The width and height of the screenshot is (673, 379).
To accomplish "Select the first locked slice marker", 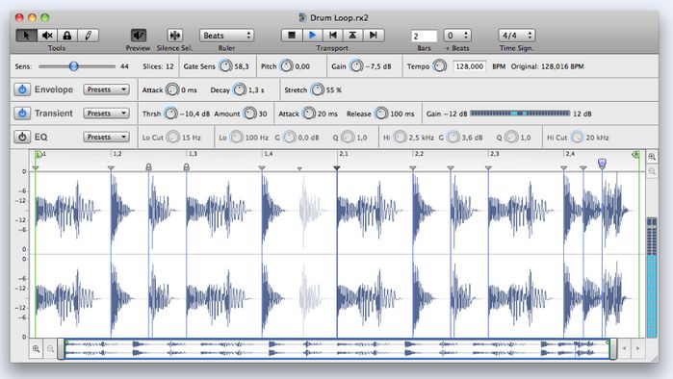I will [x=148, y=166].
